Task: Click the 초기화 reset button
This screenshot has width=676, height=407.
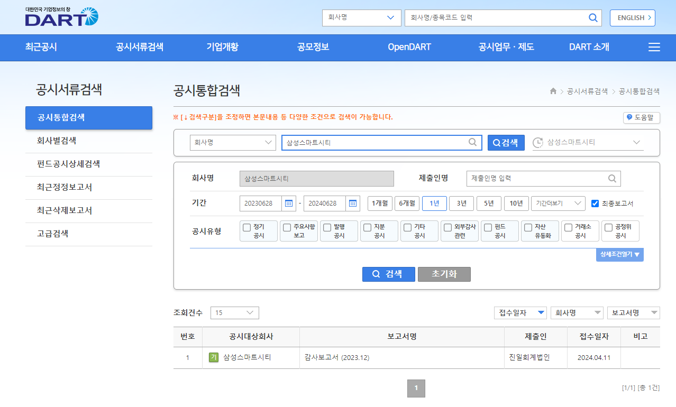Action: pyautogui.click(x=444, y=274)
